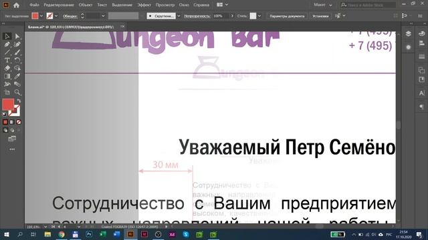Open the Pathfinder panel icon
Viewport: 428px width, 240px height.
(422, 70)
